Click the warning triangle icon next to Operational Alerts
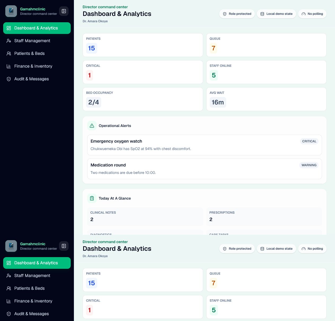Image resolution: width=335 pixels, height=321 pixels. coord(92,126)
